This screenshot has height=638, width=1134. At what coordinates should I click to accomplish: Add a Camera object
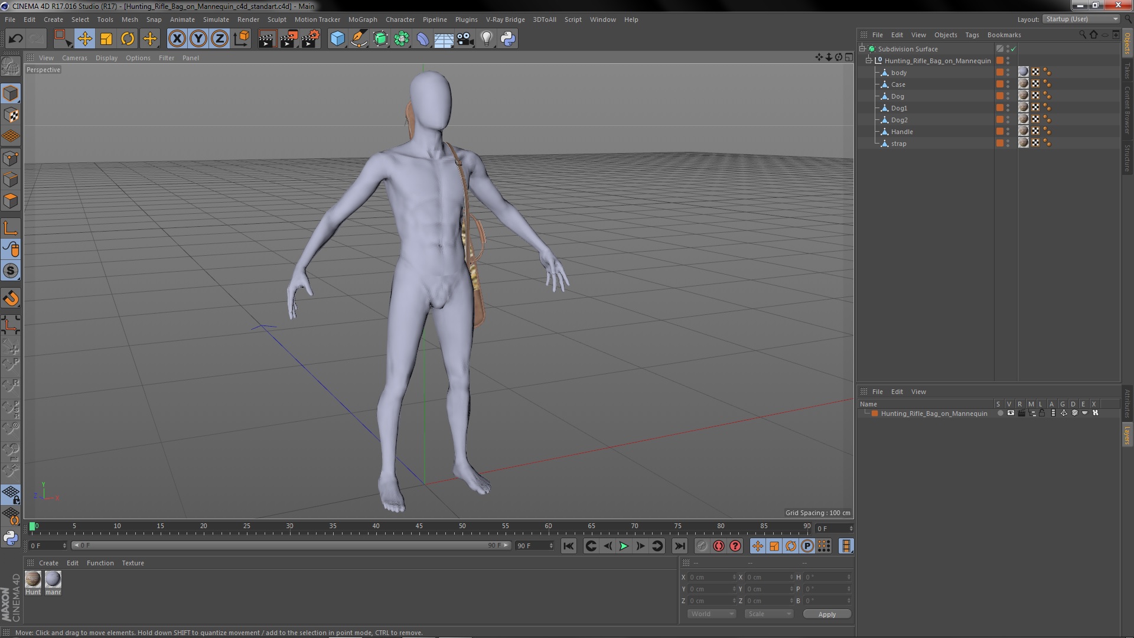tap(465, 39)
